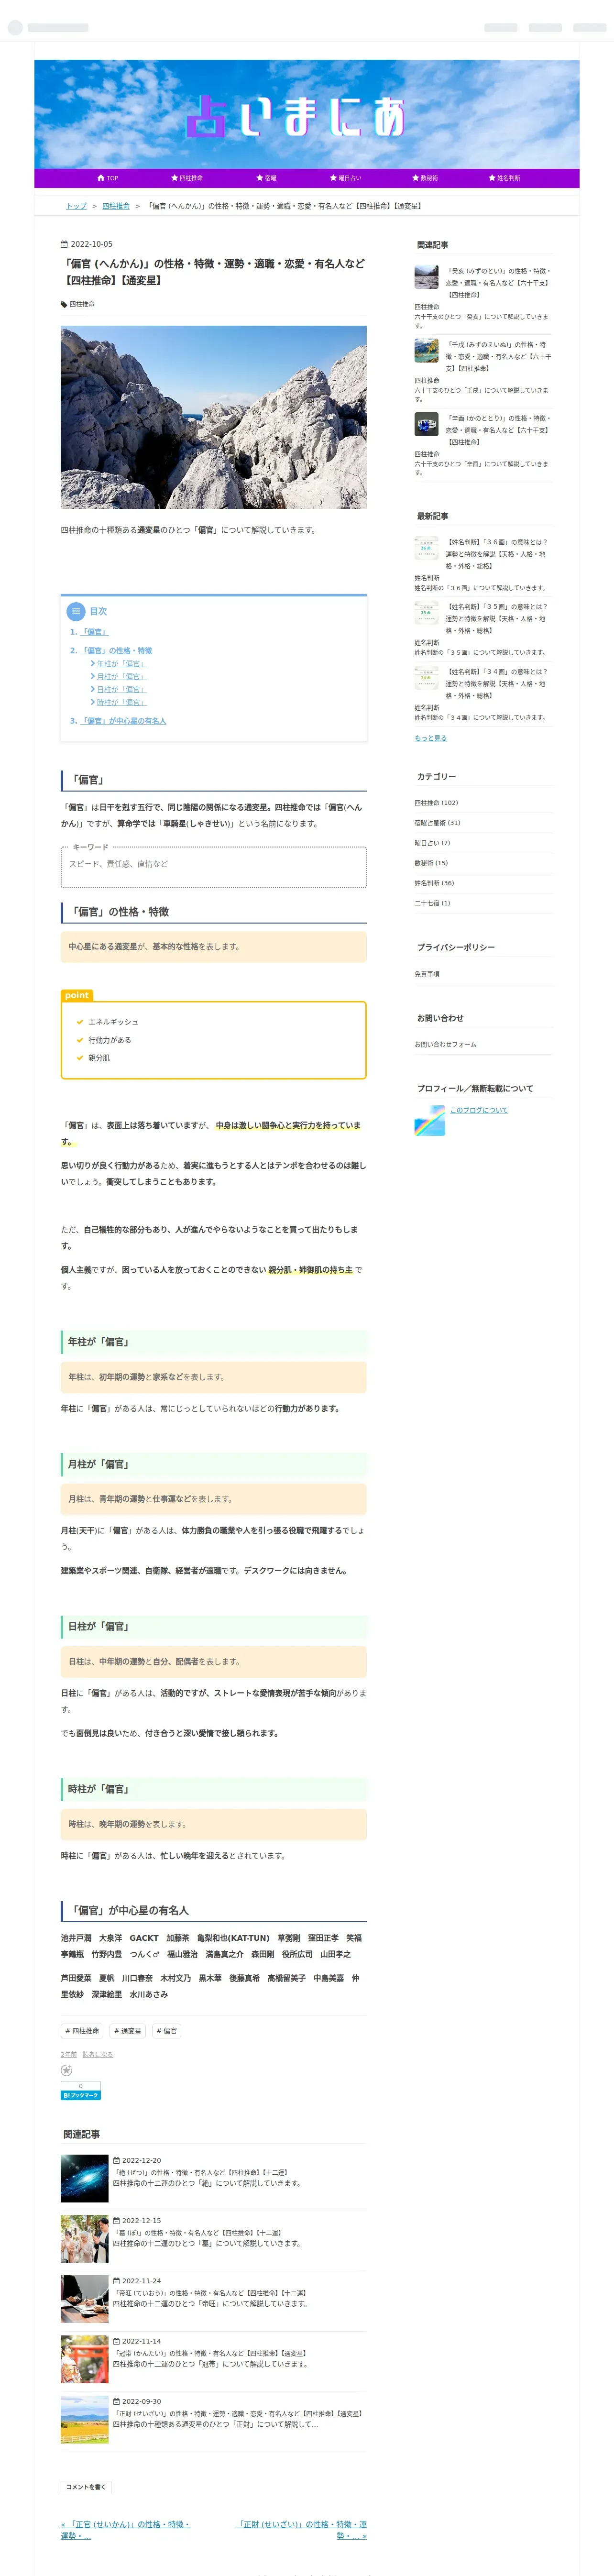Image resolution: width=614 pixels, height=2576 pixels.
Task: Open the 四柱推命 (102) category
Action: [x=436, y=803]
